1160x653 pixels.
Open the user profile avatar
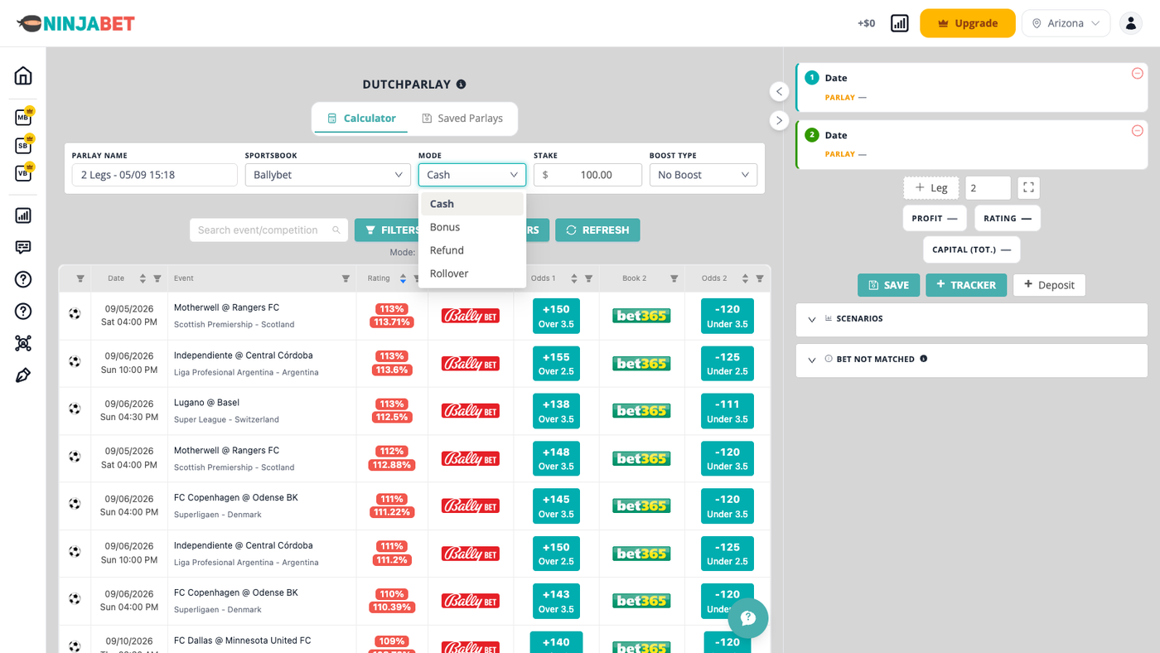tap(1131, 23)
